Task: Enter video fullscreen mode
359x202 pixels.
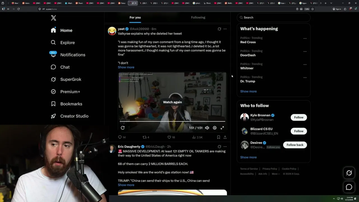Action: click(x=222, y=128)
